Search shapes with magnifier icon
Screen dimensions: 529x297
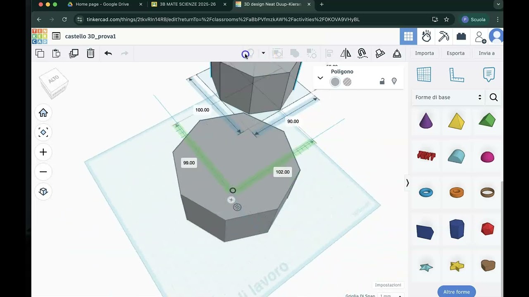click(x=493, y=97)
